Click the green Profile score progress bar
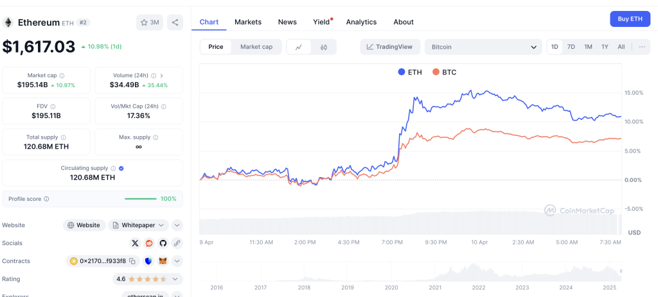 [x=141, y=199]
